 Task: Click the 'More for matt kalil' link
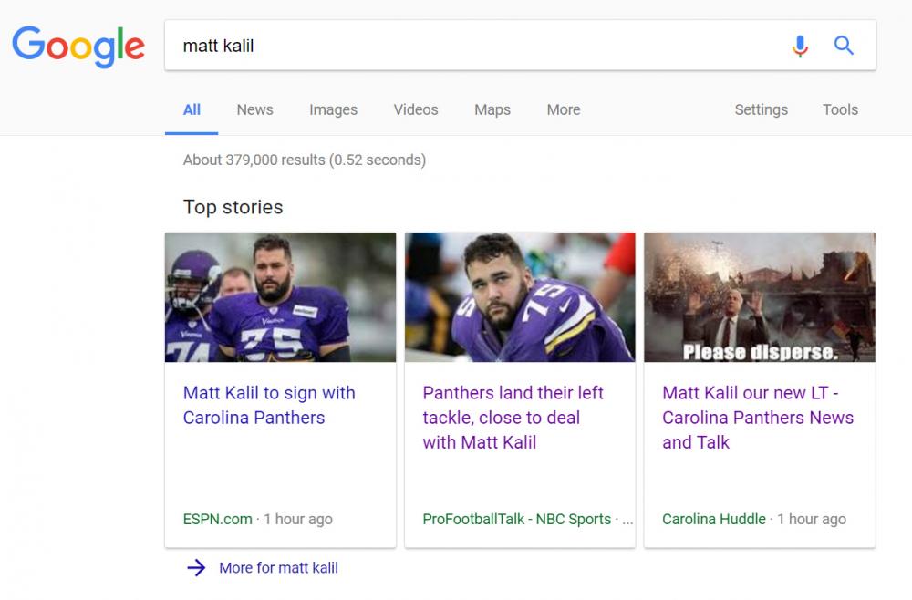coord(278,567)
